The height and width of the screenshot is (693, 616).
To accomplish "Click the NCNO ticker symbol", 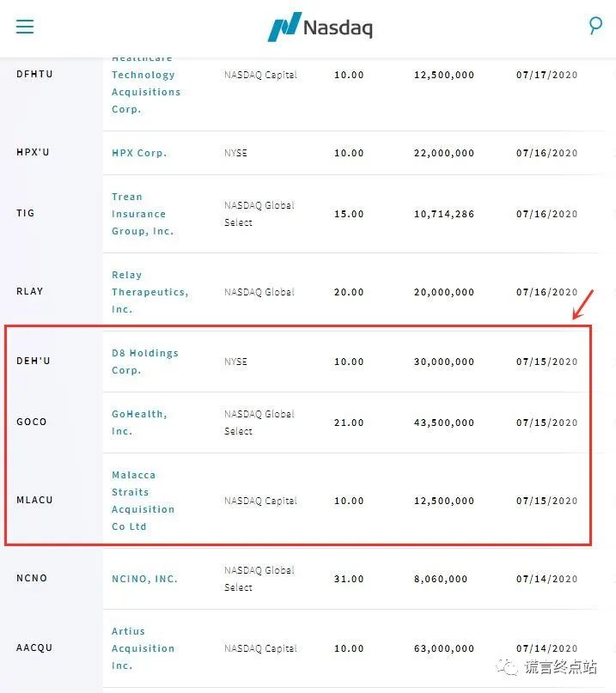I will tap(32, 578).
